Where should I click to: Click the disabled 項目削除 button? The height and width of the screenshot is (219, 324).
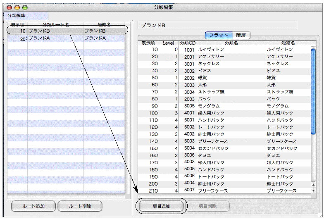tap(207, 206)
